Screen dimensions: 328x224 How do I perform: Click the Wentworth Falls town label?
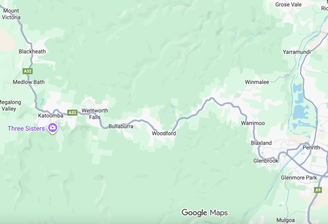click(x=95, y=114)
